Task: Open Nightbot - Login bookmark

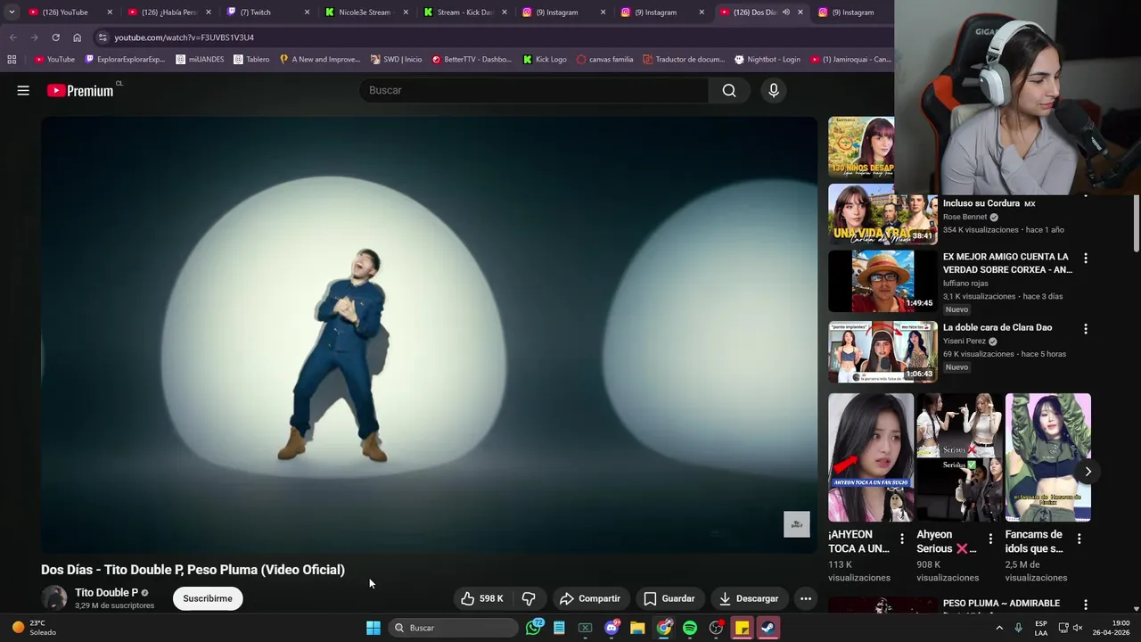Action: pos(767,60)
